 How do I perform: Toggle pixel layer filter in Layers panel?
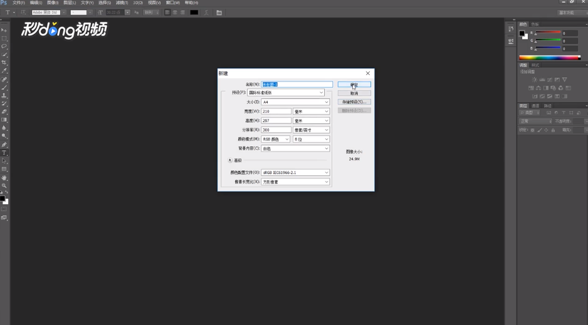[549, 113]
